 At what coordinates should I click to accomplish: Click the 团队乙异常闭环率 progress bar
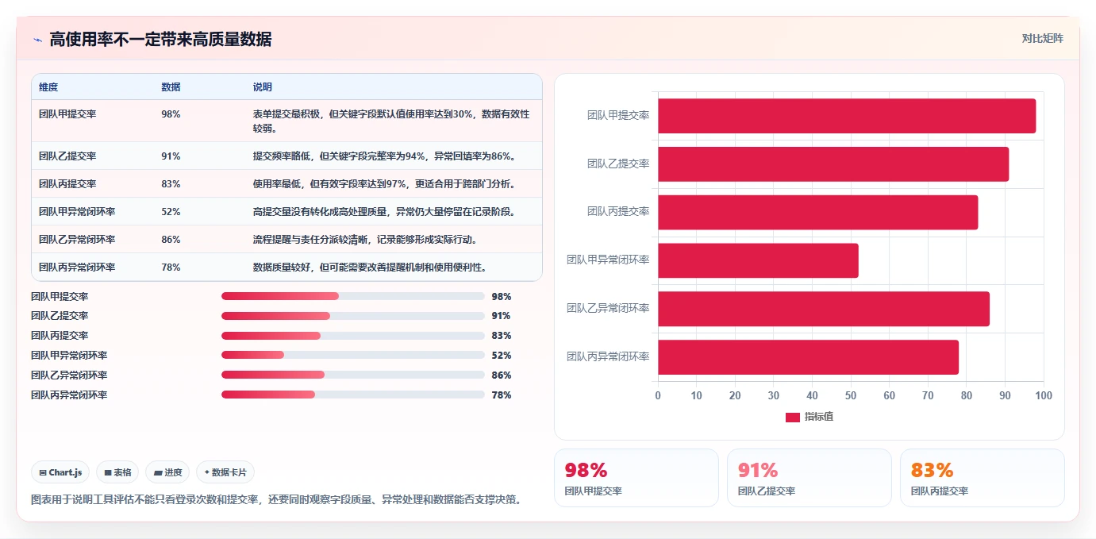click(352, 375)
